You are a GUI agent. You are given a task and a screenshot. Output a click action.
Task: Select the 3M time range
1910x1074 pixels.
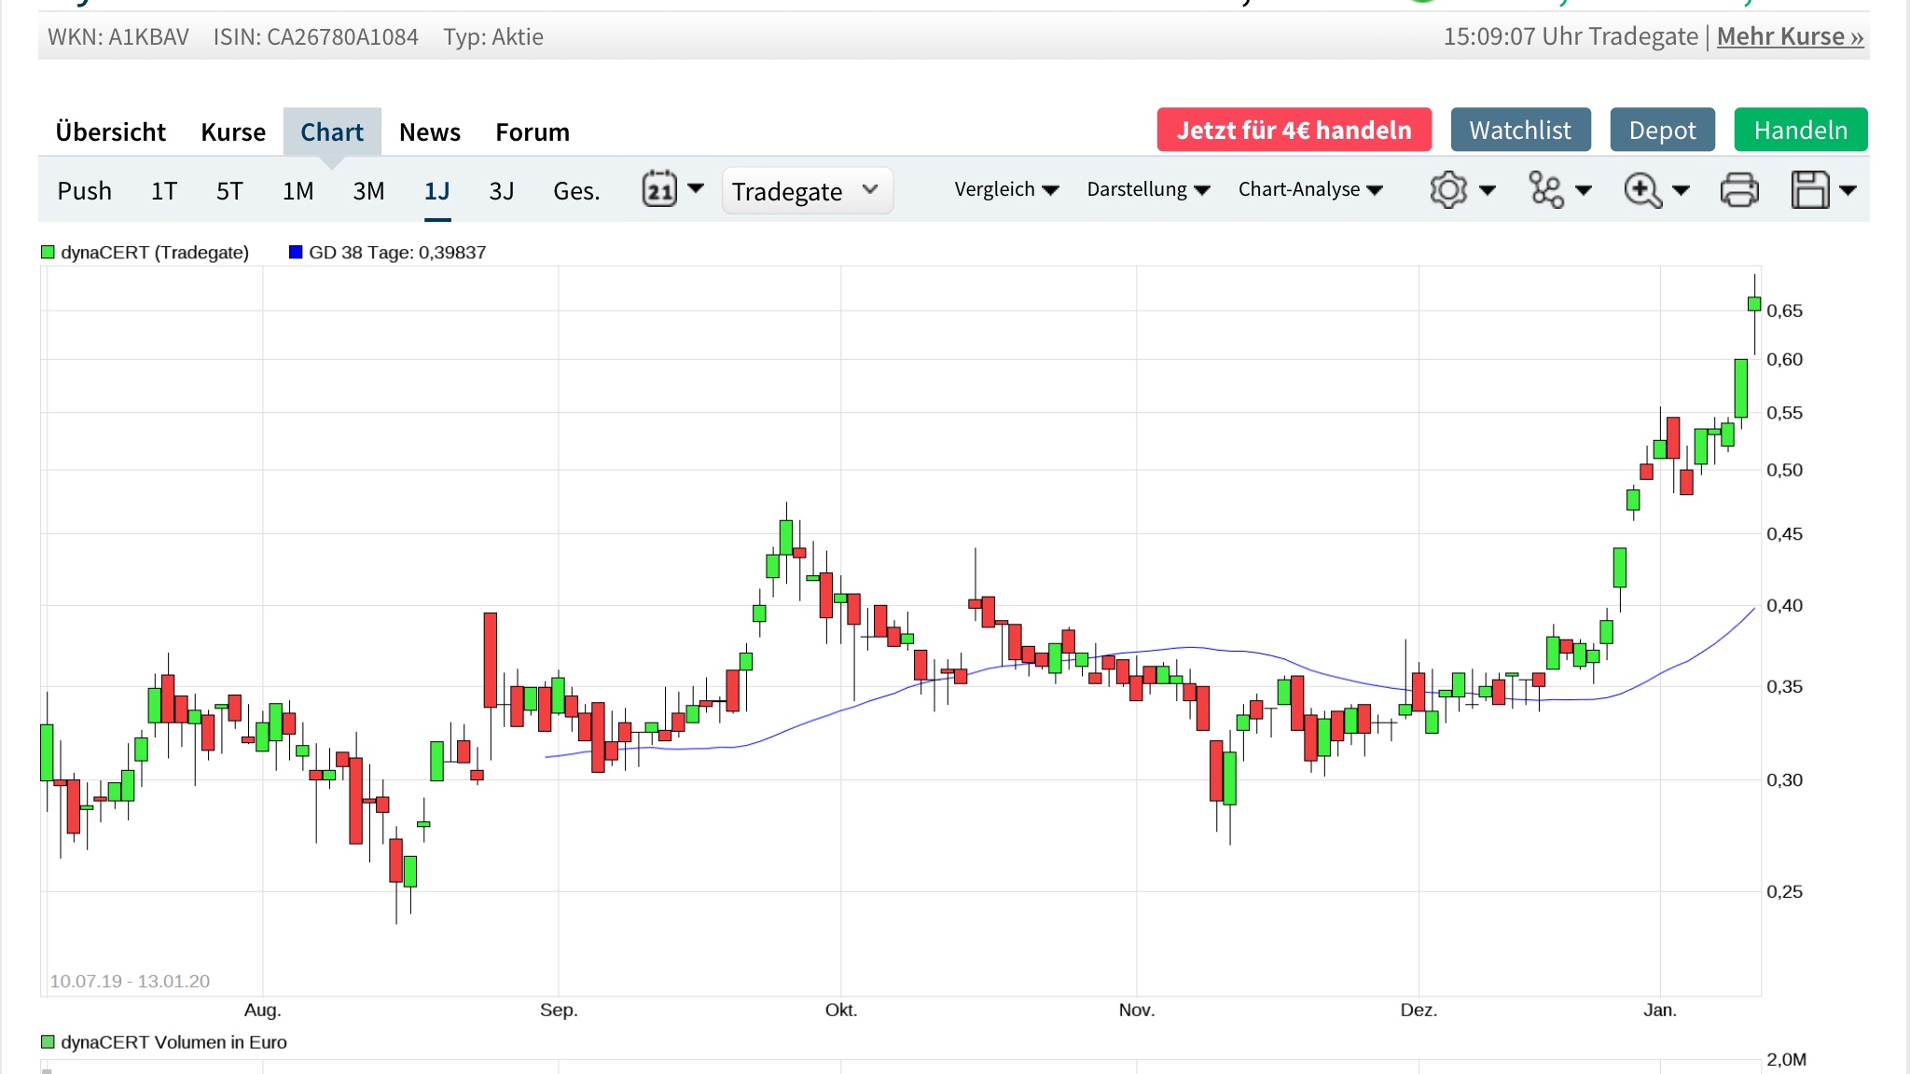(x=368, y=191)
